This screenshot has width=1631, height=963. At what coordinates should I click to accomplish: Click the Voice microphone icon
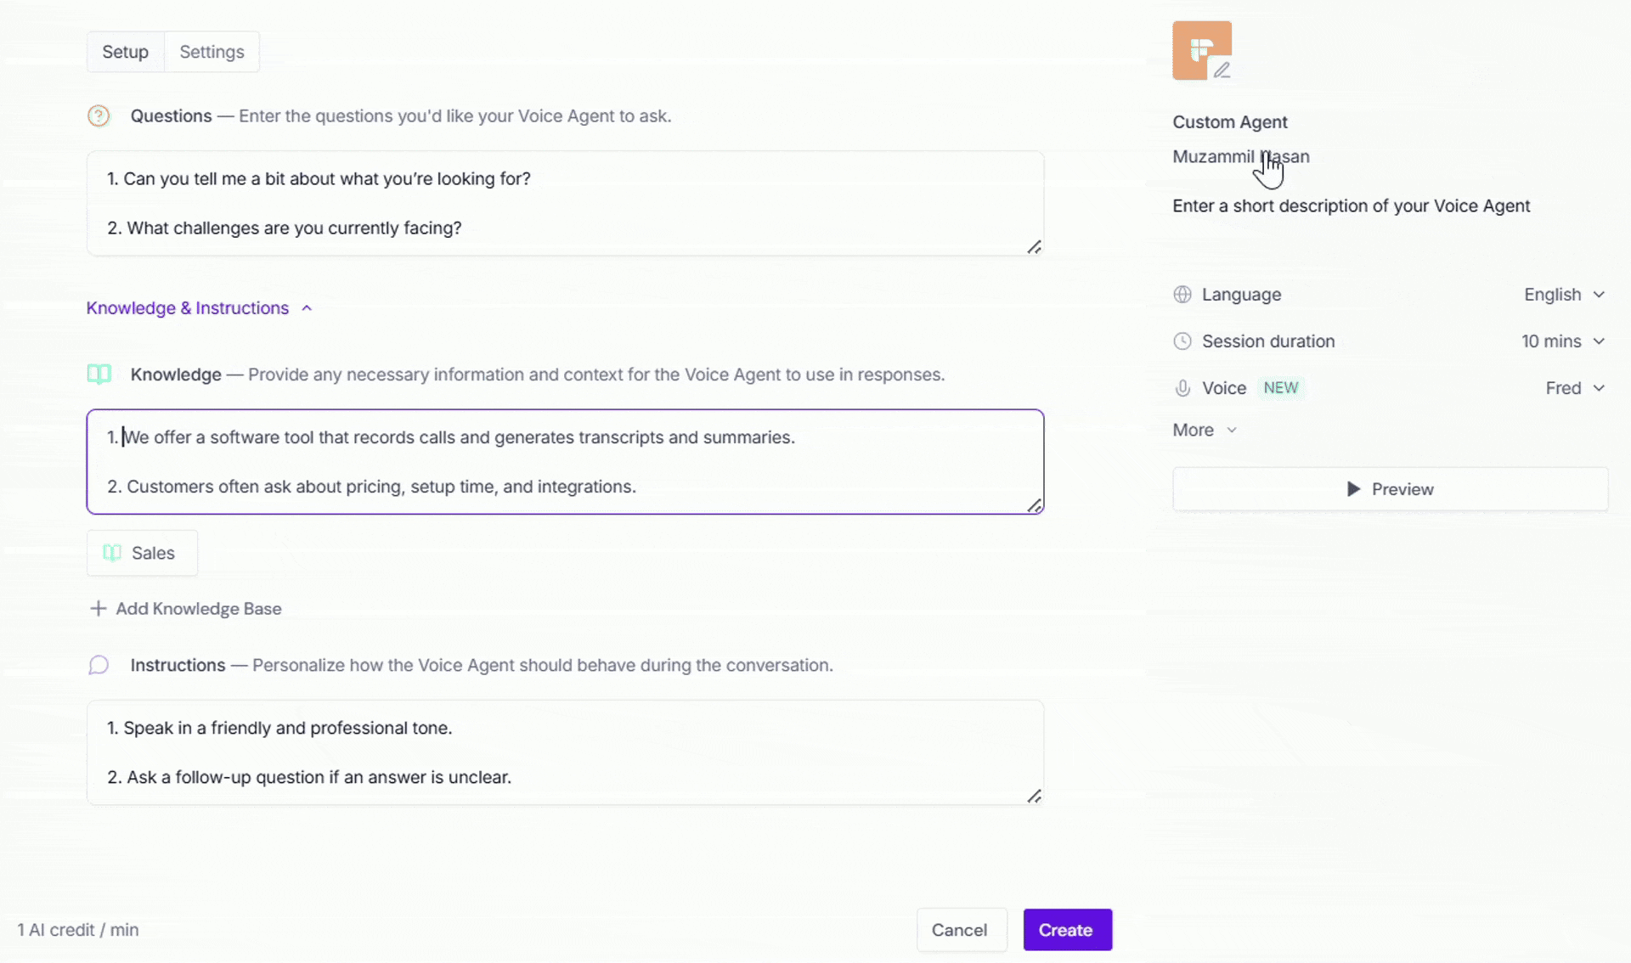[1182, 388]
